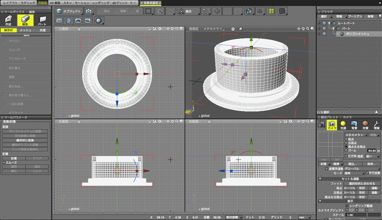Click the four-view layout icon
Image resolution: width=382 pixels, height=220 pixels.
point(271,11)
